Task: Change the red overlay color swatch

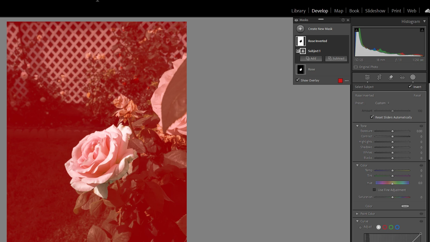Action: pos(340,81)
